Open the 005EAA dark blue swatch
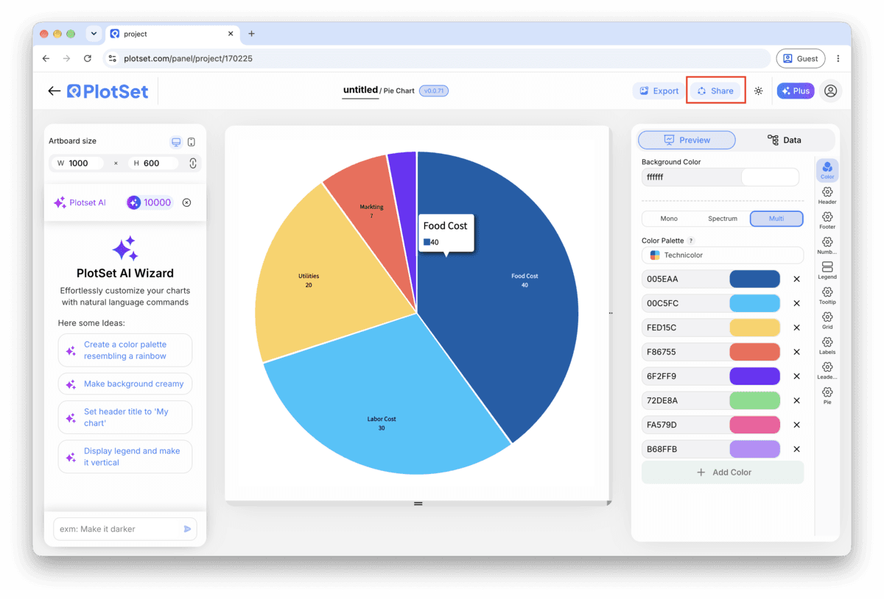The height and width of the screenshot is (599, 884). click(755, 279)
